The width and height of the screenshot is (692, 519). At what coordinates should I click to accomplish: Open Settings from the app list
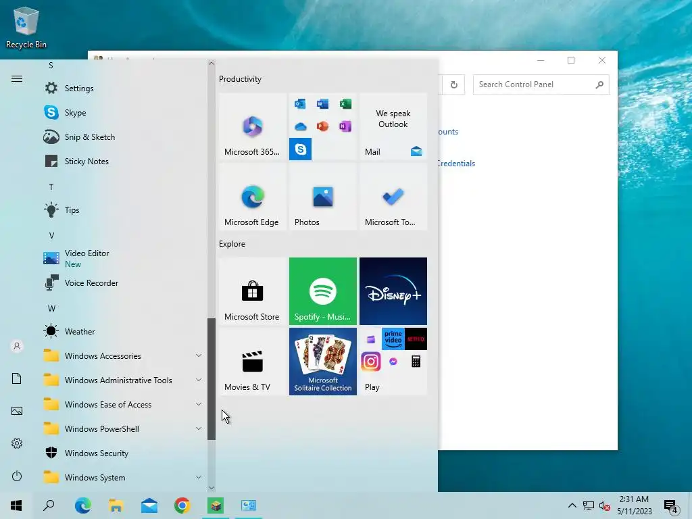click(123, 89)
